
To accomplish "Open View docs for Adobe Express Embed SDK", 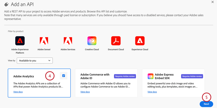I will (x=152, y=92).
